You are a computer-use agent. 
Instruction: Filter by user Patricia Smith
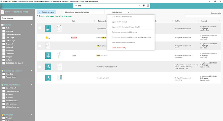[4, 77]
